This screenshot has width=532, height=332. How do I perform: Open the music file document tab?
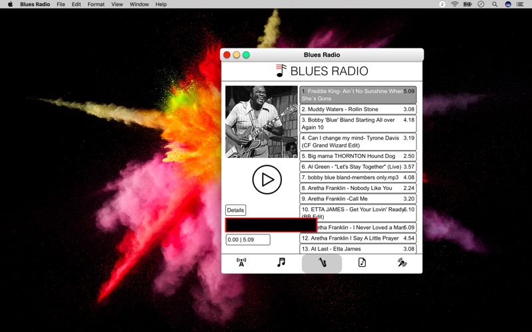[x=362, y=262]
